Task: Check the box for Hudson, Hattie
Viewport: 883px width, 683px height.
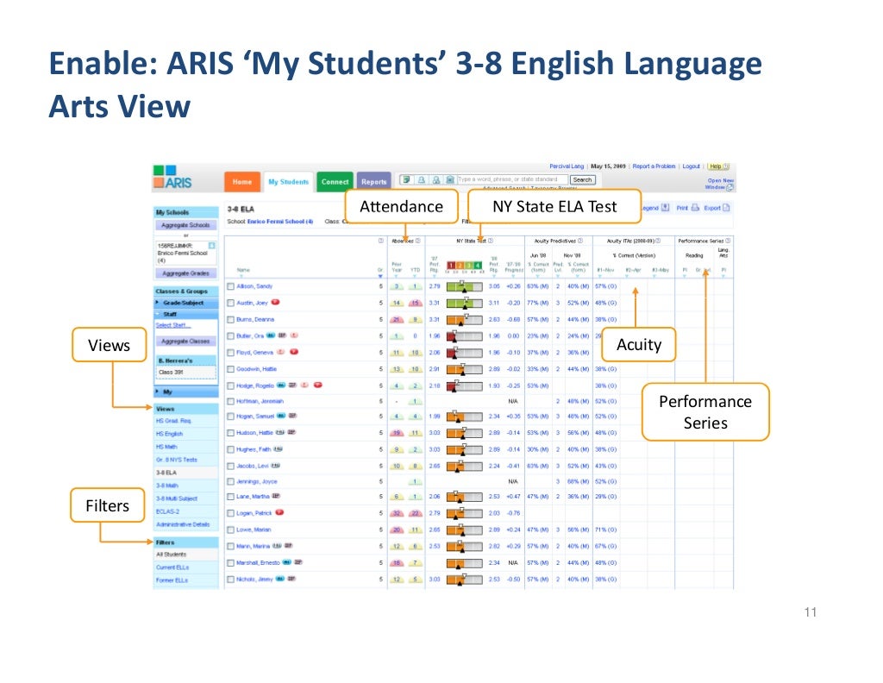Action: tap(230, 432)
